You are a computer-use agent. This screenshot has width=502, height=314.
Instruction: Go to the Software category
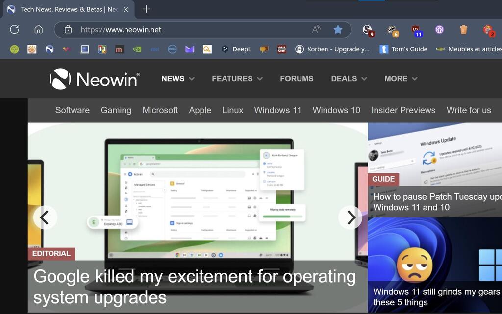point(73,110)
